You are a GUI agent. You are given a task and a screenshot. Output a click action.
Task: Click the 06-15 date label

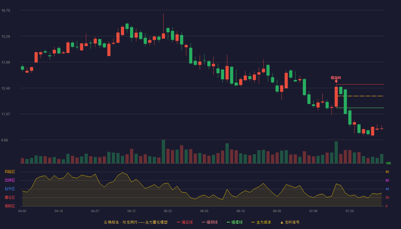pos(241,211)
